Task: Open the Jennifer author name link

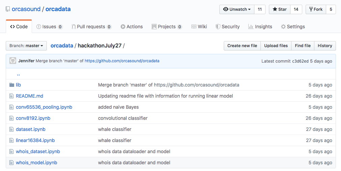Action: pyautogui.click(x=26, y=61)
